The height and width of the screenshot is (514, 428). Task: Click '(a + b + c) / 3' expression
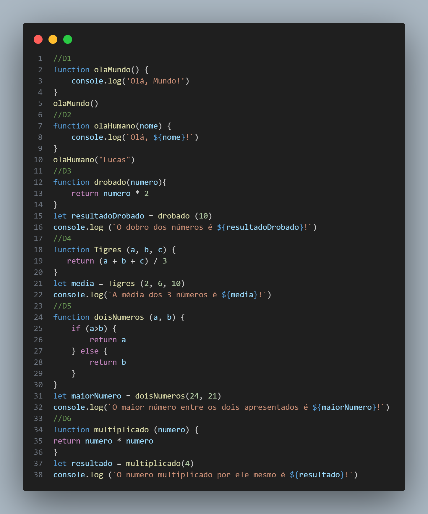133,261
